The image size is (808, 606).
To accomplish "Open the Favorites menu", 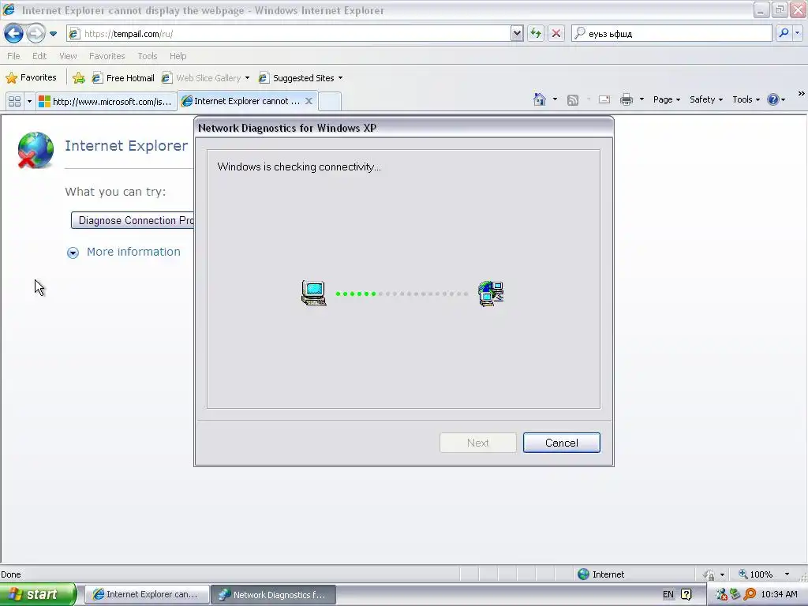I will coord(107,56).
